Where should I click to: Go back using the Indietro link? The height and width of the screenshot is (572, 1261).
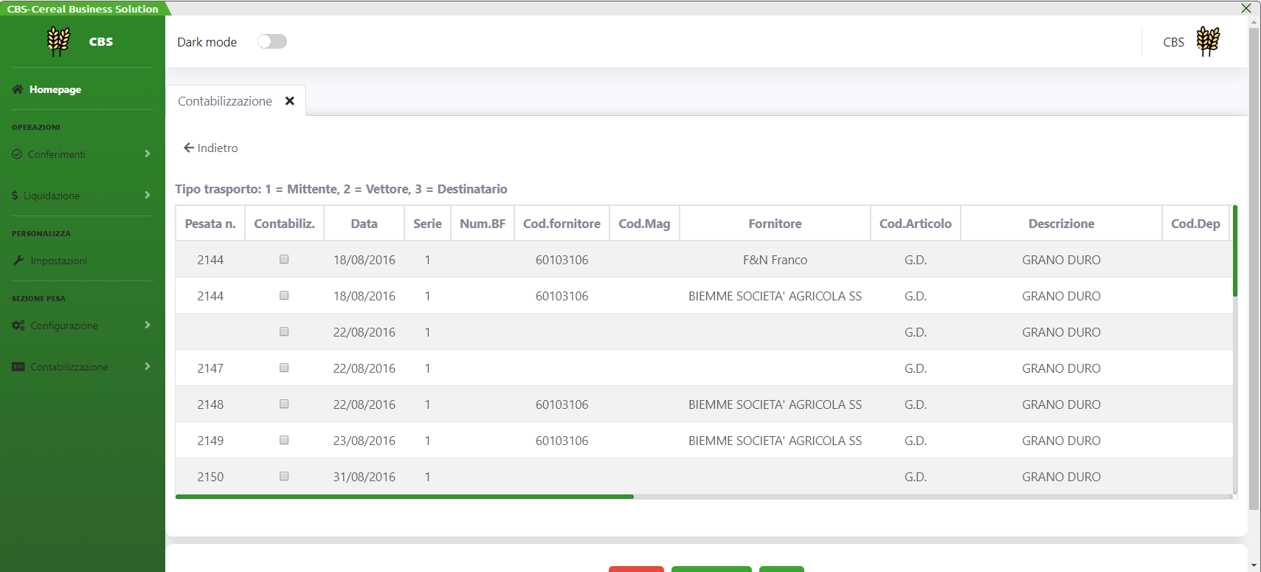[x=211, y=148]
